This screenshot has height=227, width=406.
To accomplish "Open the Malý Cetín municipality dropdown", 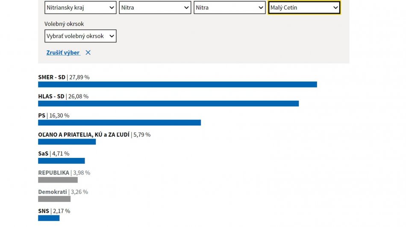I will [304, 8].
